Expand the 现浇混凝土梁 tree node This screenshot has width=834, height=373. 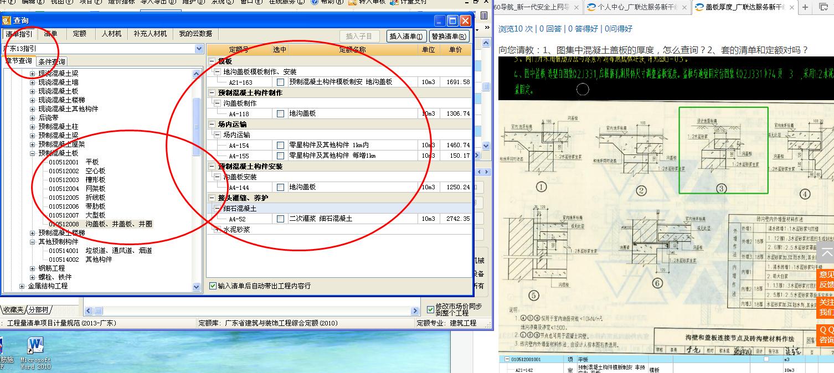click(33, 73)
